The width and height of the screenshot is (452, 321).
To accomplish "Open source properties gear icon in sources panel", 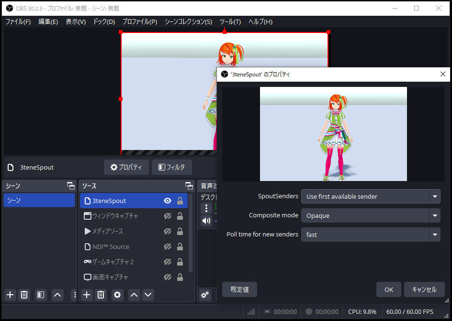I will click(117, 295).
